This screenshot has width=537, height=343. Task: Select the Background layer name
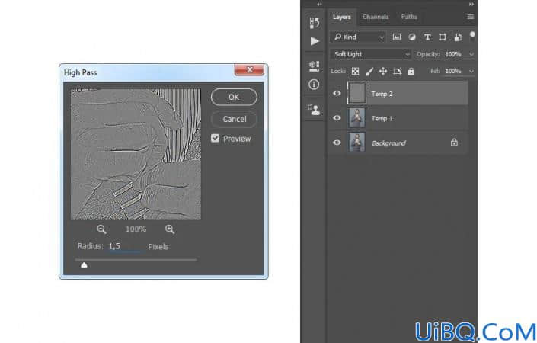click(x=388, y=143)
